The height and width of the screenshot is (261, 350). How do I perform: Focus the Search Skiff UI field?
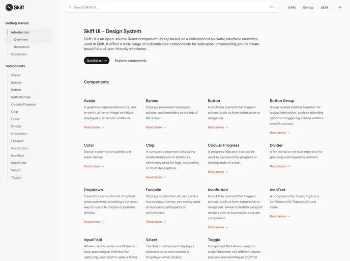click(x=171, y=7)
